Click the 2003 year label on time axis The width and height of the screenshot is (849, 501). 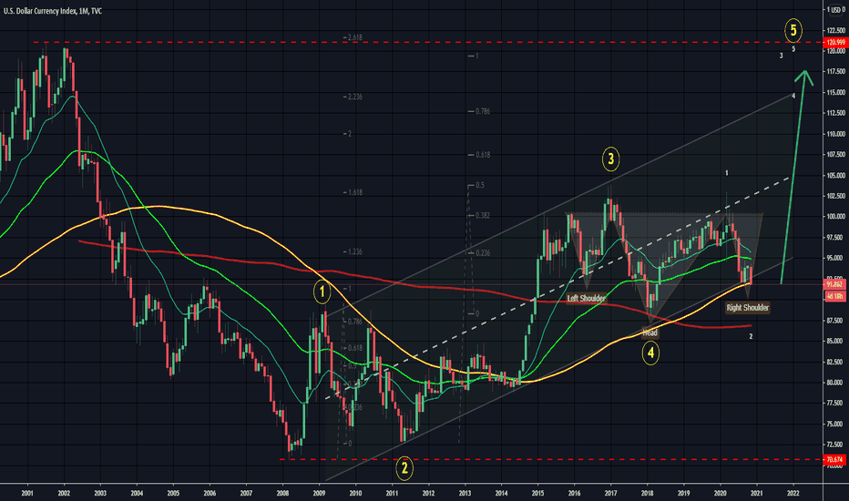(100, 494)
